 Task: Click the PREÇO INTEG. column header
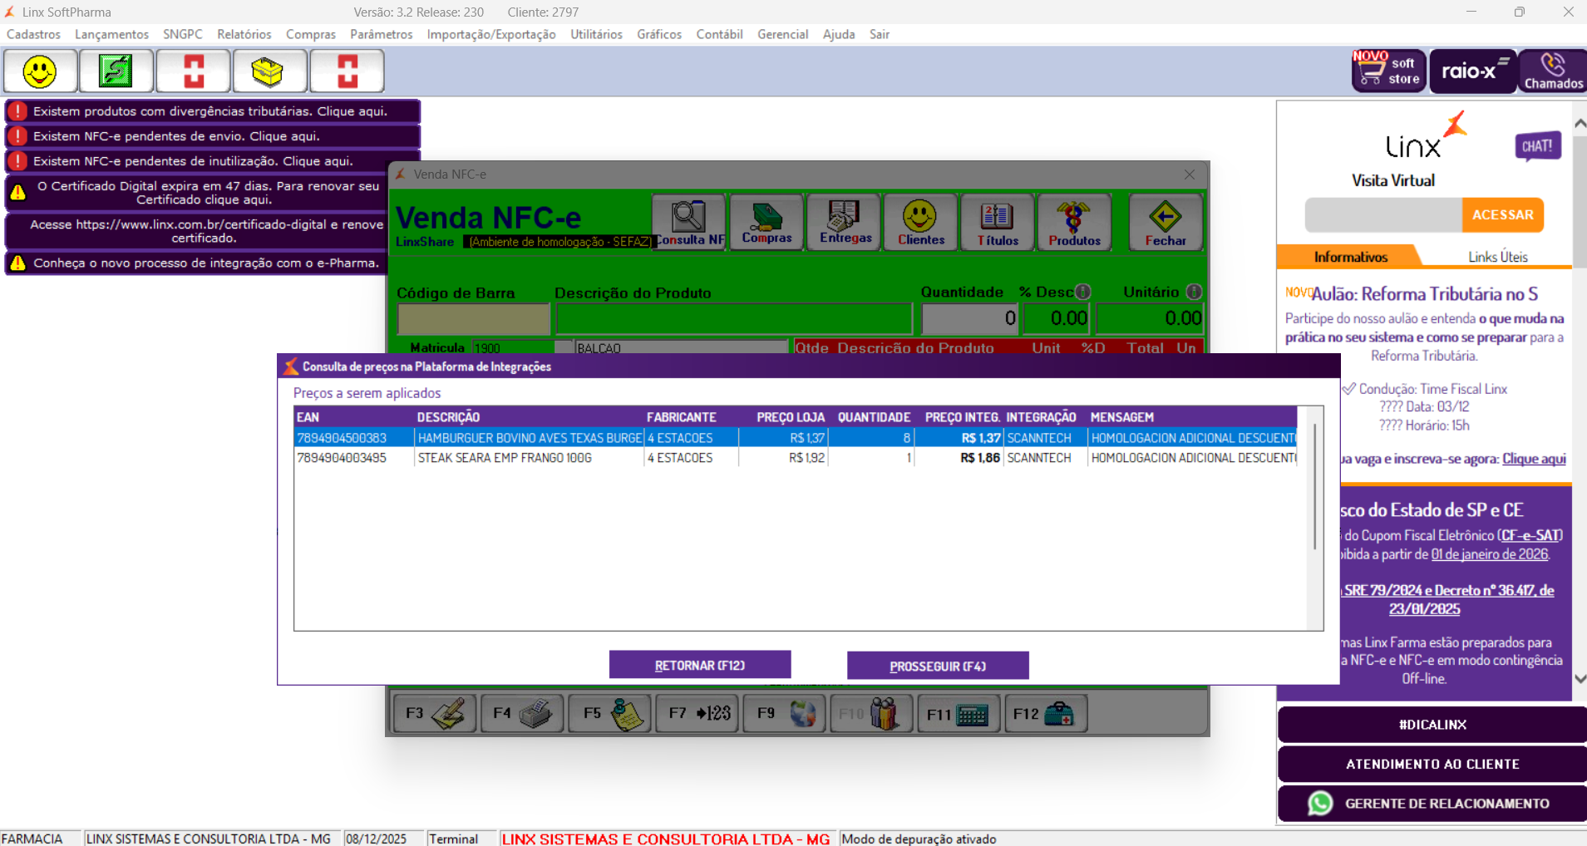(x=963, y=417)
